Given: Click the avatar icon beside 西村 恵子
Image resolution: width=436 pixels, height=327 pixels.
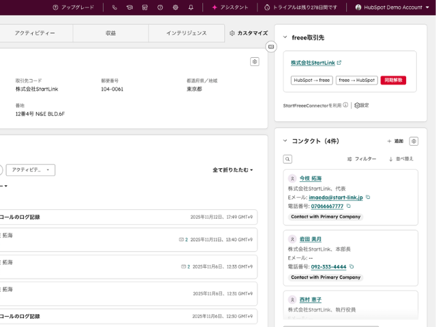Looking at the screenshot, I should (x=292, y=300).
